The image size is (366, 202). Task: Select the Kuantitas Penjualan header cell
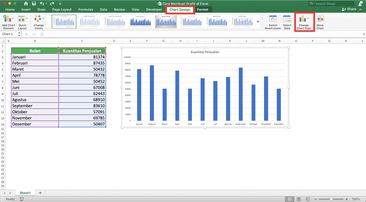(82, 51)
